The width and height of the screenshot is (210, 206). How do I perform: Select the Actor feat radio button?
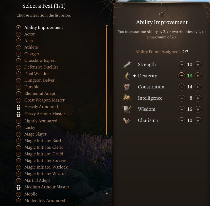point(19,34)
